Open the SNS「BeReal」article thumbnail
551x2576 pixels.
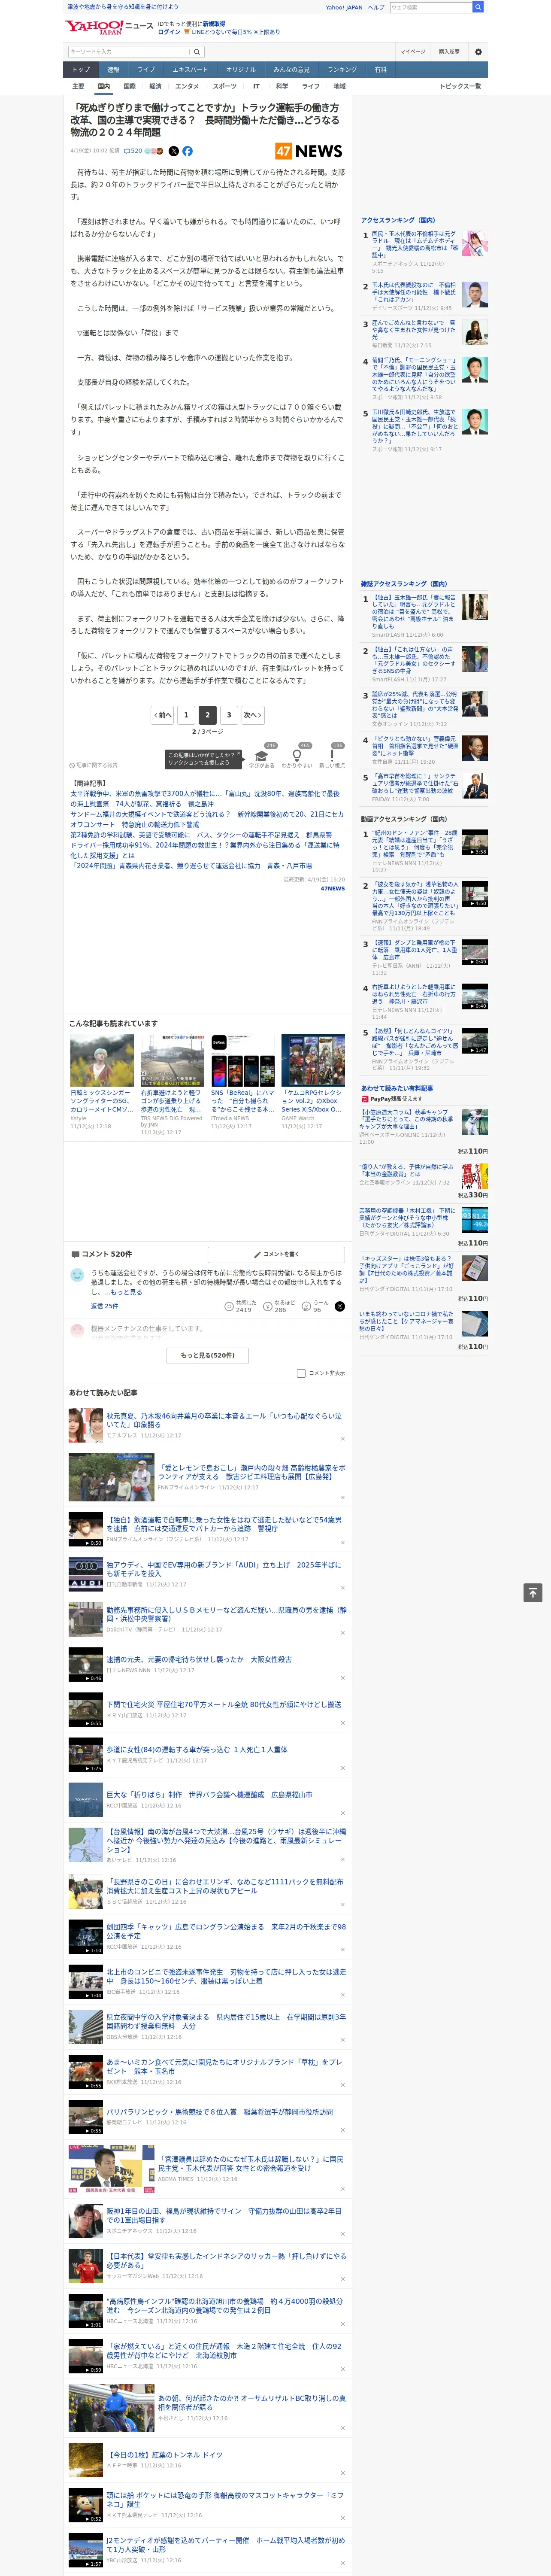242,1061
